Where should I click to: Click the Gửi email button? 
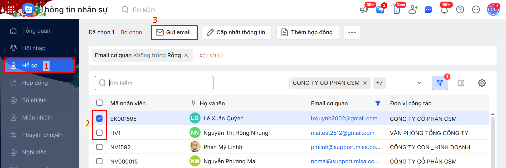pos(174,32)
